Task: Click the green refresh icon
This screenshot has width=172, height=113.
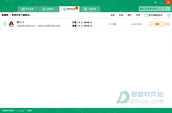Action: [169, 15]
